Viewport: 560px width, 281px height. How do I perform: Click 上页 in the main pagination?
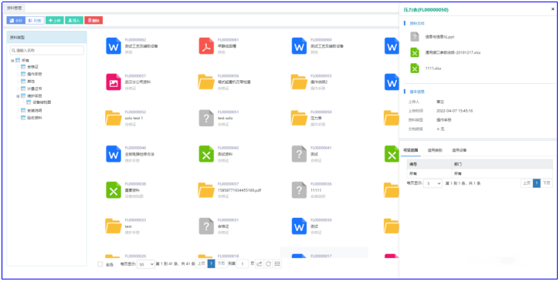coord(201,263)
